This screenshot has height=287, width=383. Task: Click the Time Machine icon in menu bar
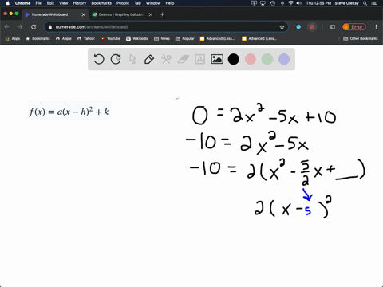273,3
